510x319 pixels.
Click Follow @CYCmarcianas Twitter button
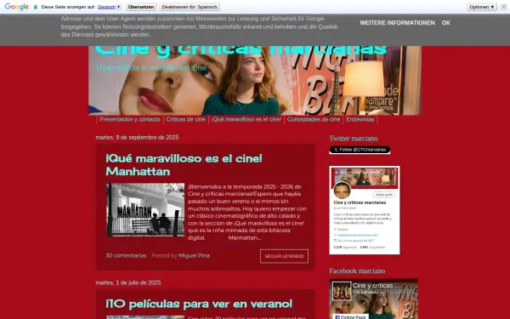360,150
